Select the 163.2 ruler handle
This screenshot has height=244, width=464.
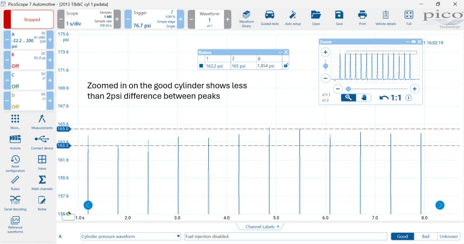coord(63,146)
